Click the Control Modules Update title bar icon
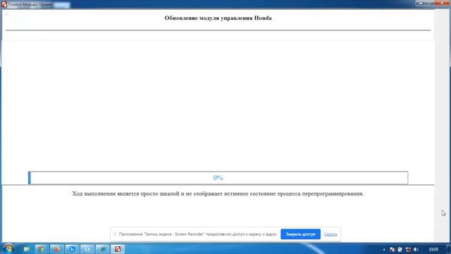The width and height of the screenshot is (451, 254). point(4,5)
